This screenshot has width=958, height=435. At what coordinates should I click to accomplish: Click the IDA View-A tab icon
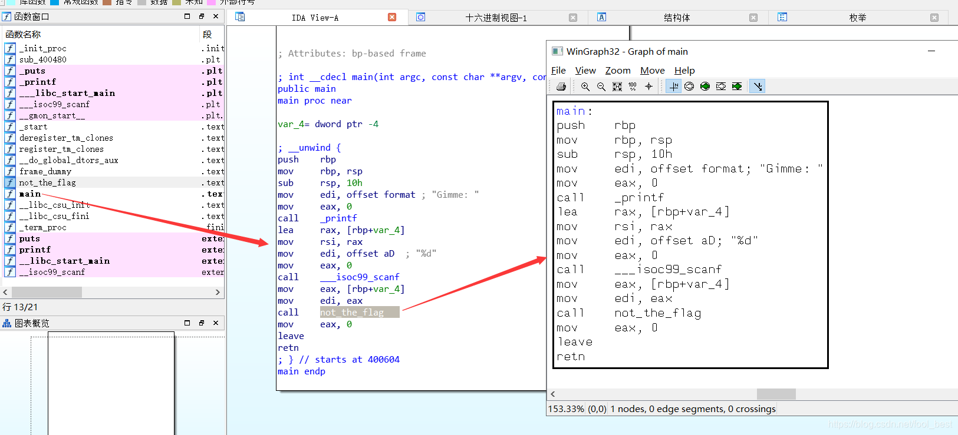pos(240,17)
